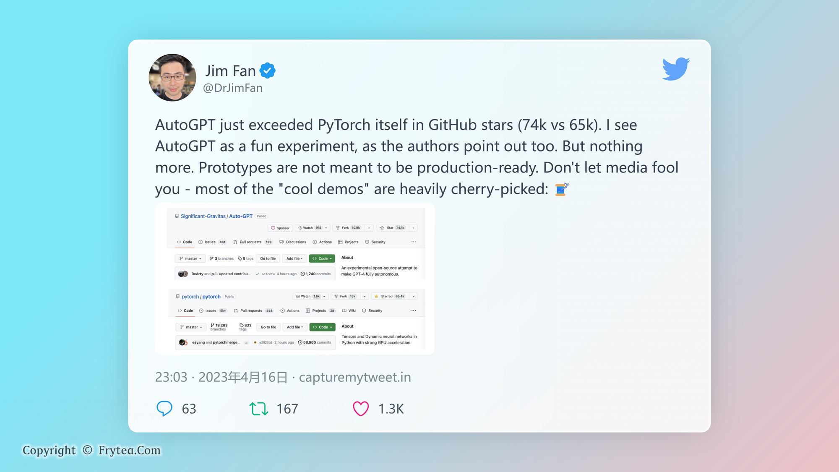The height and width of the screenshot is (472, 839).
Task: Open the Add file dropdown in Auto-GPT
Action: (294, 258)
